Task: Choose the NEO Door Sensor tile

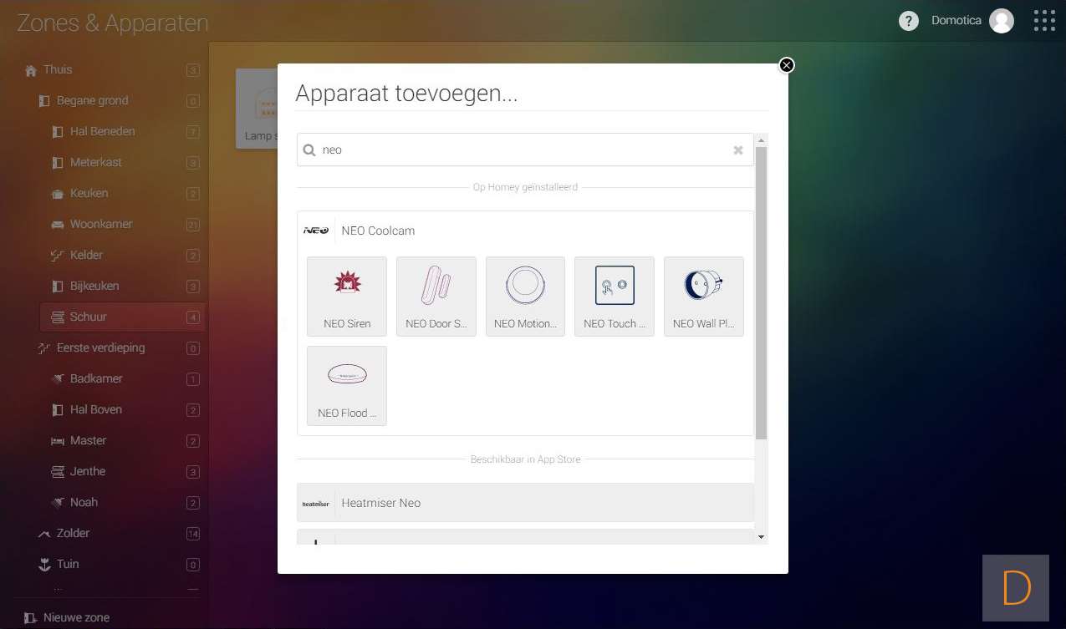Action: [436, 297]
